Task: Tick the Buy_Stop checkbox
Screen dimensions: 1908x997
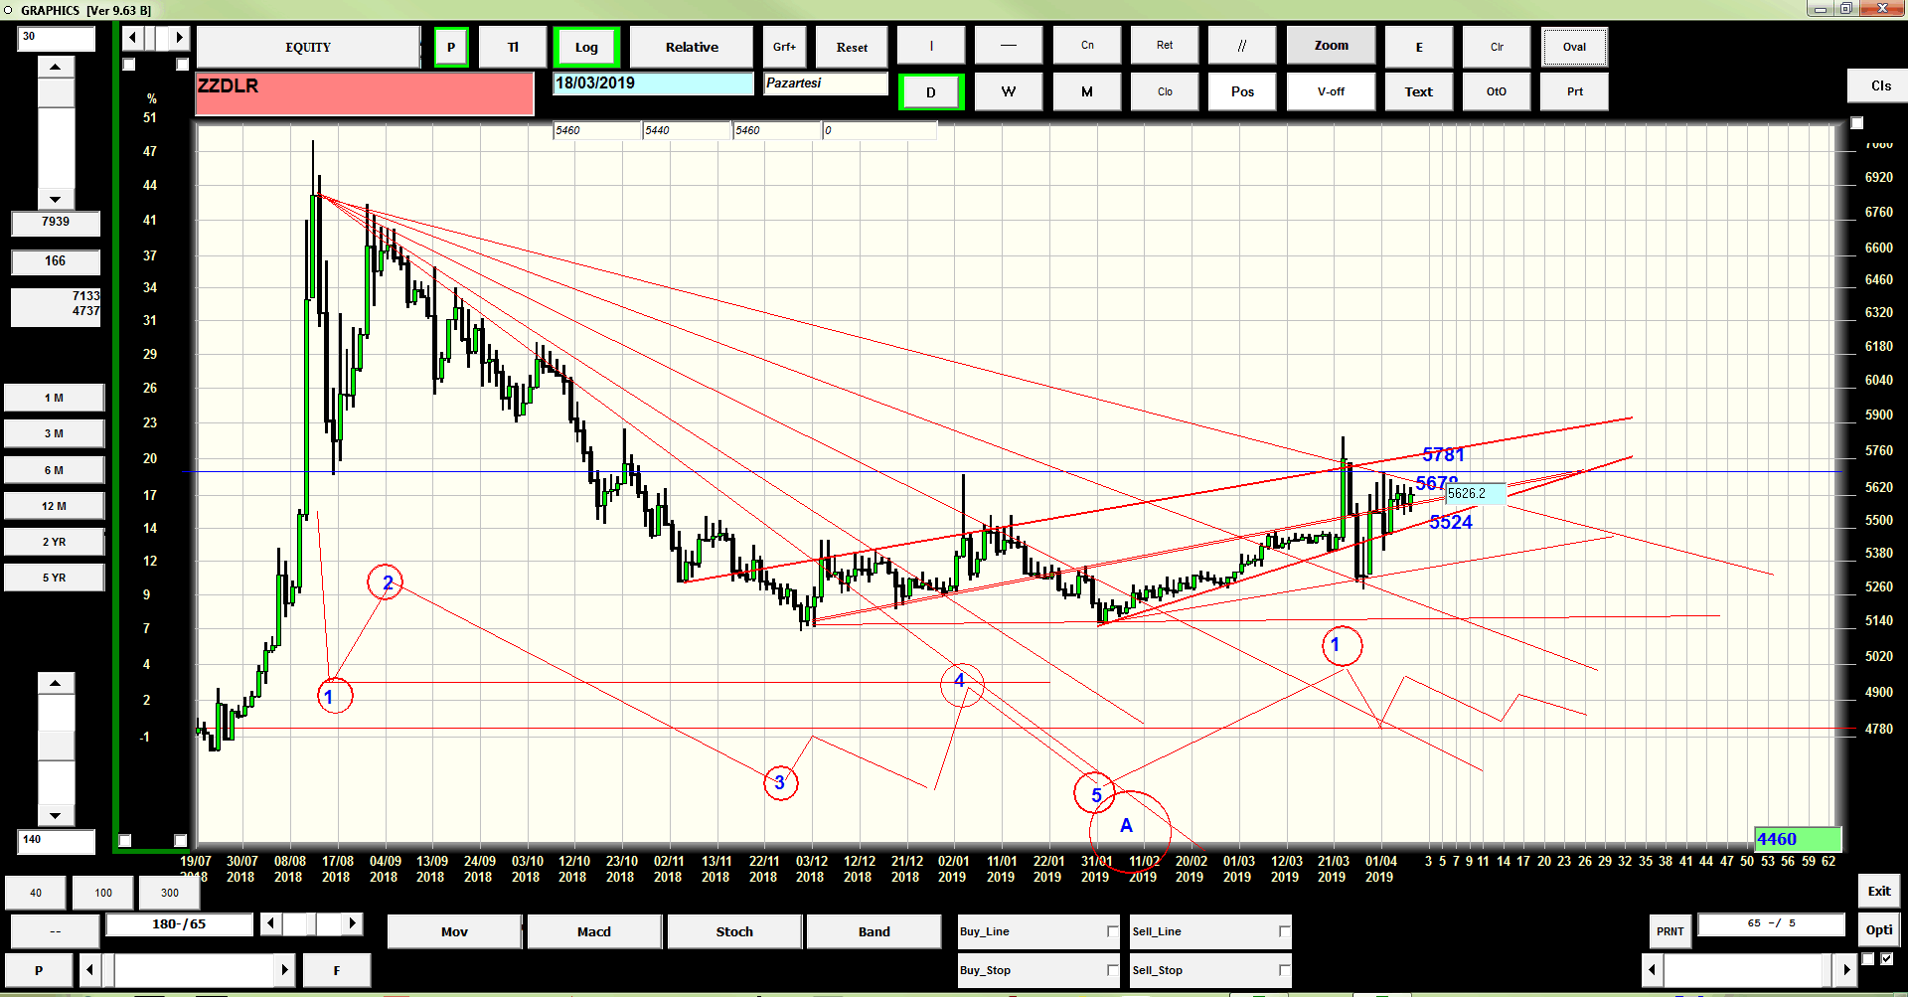Action: click(1112, 970)
